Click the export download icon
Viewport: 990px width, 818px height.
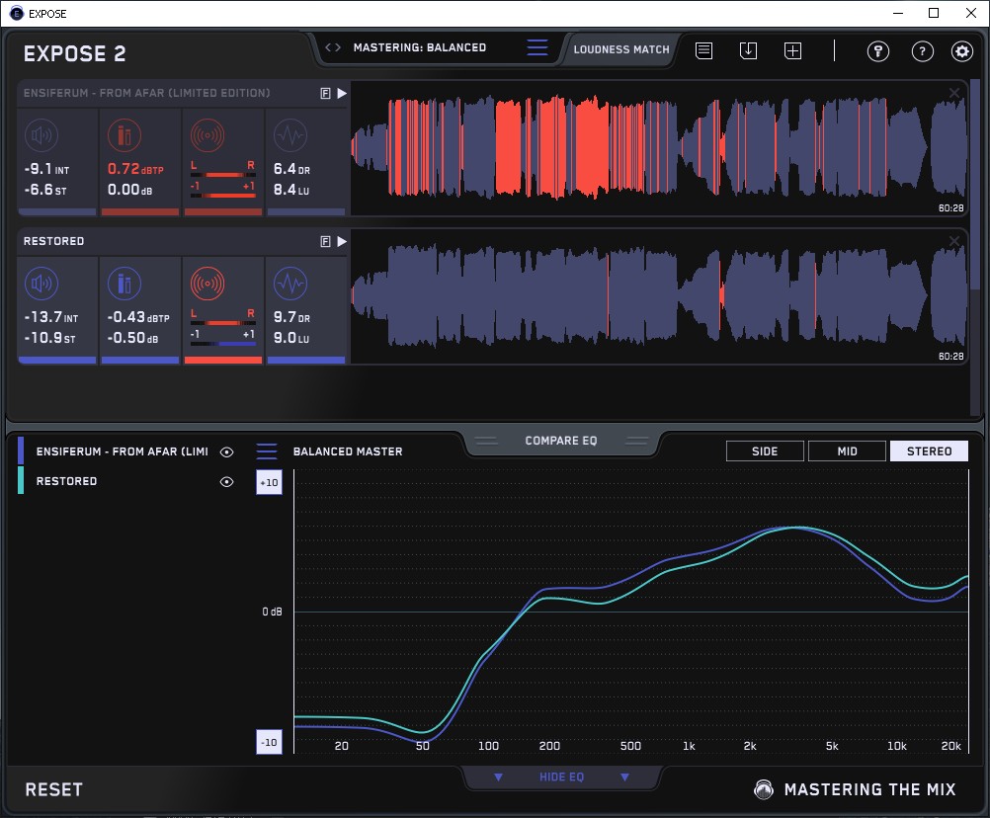(748, 50)
